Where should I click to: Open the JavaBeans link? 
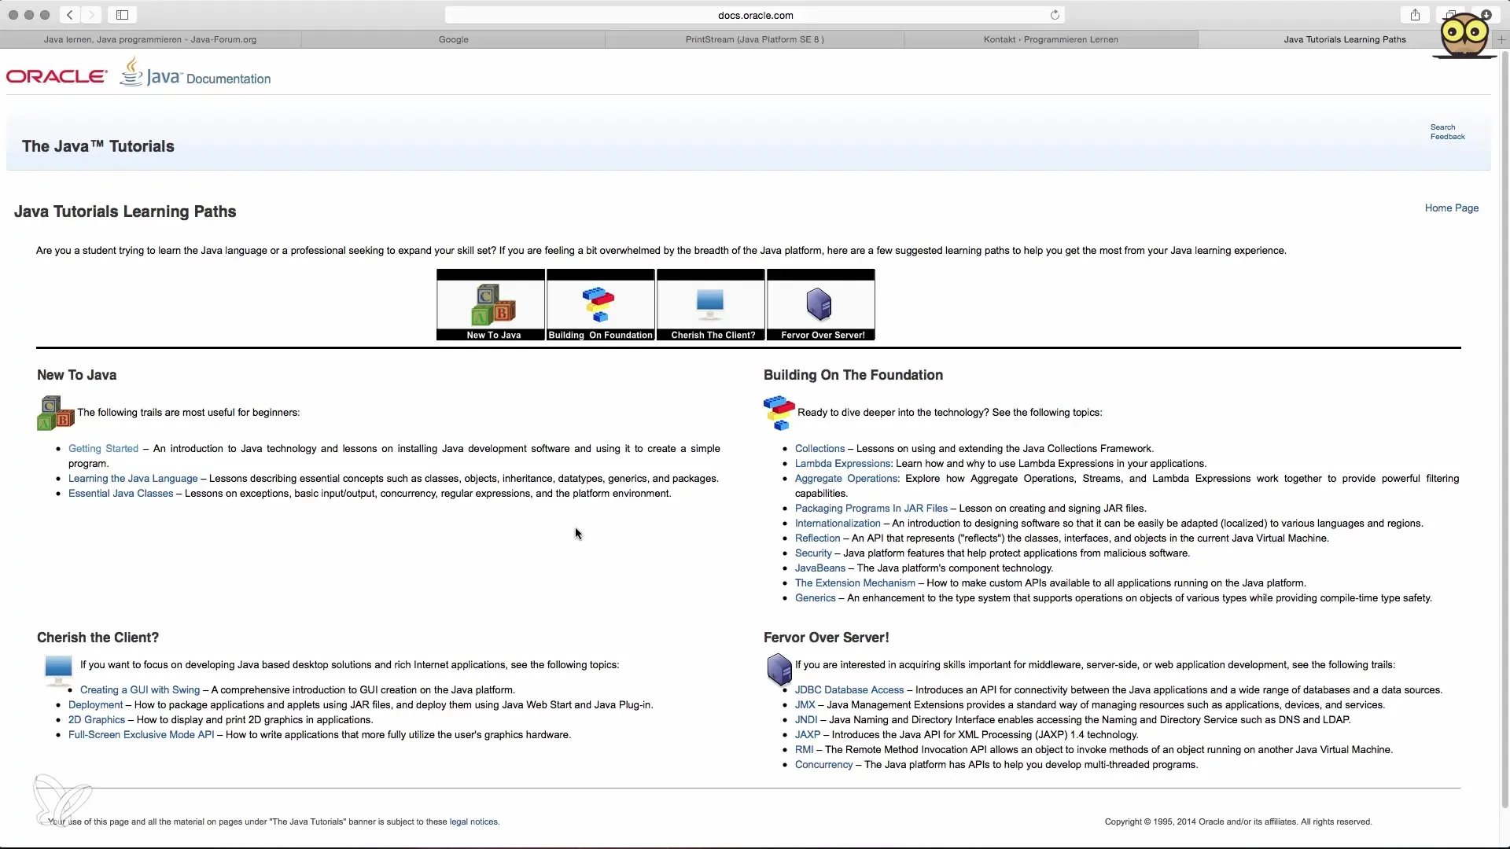820,568
